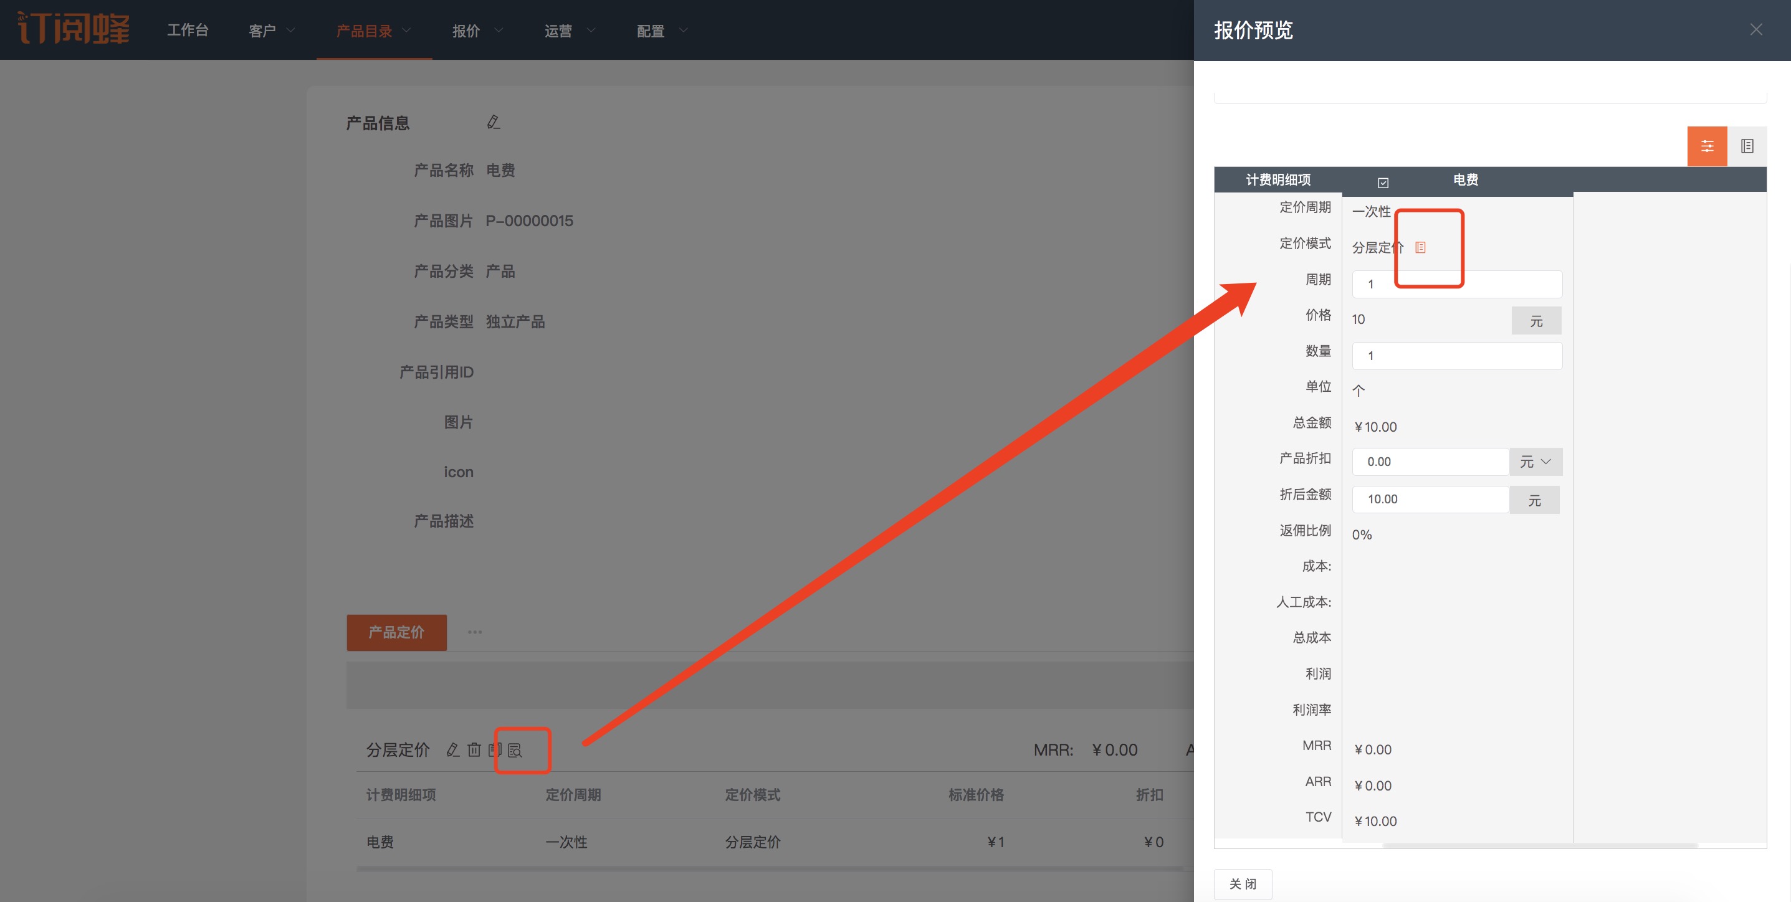Expand the 报价 navigation menu
Image resolution: width=1791 pixels, height=902 pixels.
click(x=476, y=31)
